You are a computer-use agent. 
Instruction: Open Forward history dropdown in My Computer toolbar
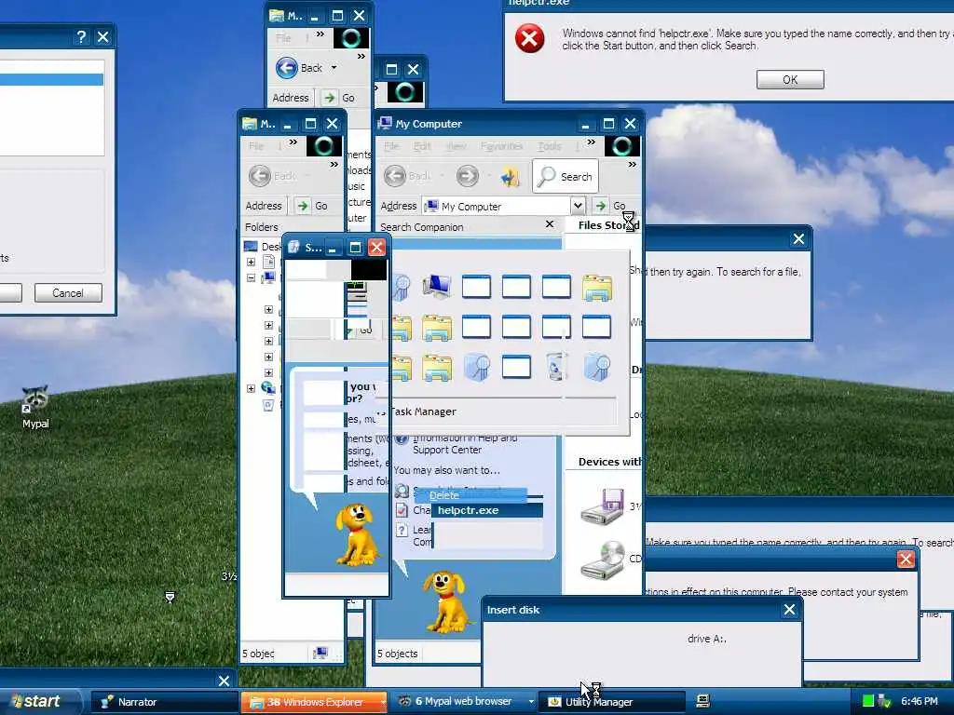click(489, 176)
